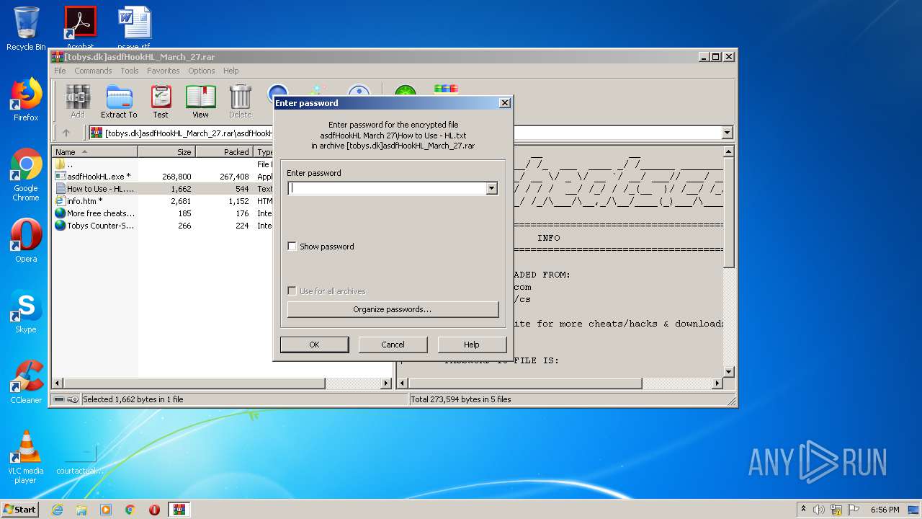This screenshot has width=922, height=519.
Task: Click the parent folder '..' icon
Action: pyautogui.click(x=61, y=164)
